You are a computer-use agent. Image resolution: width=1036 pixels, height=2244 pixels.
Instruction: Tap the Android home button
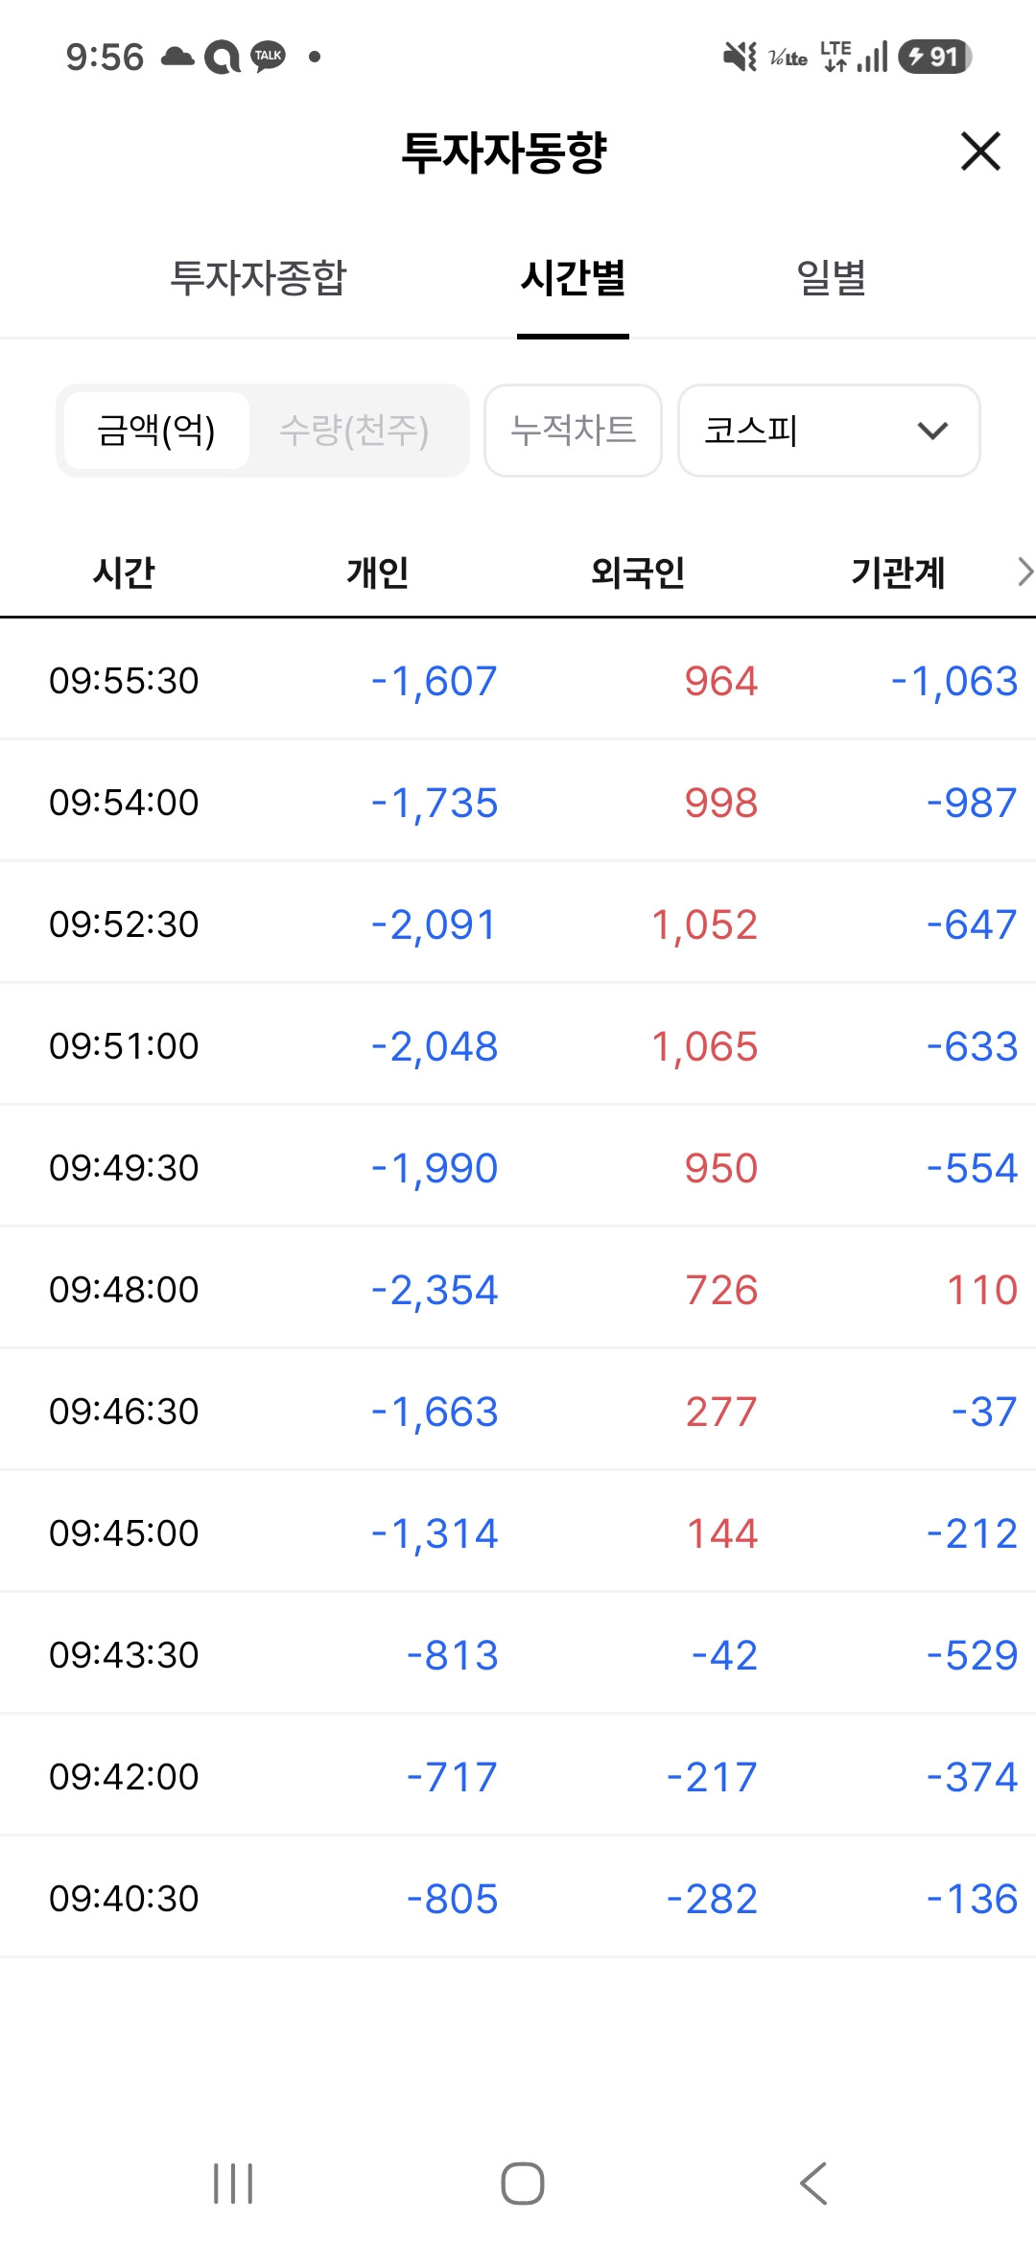pos(523,2184)
